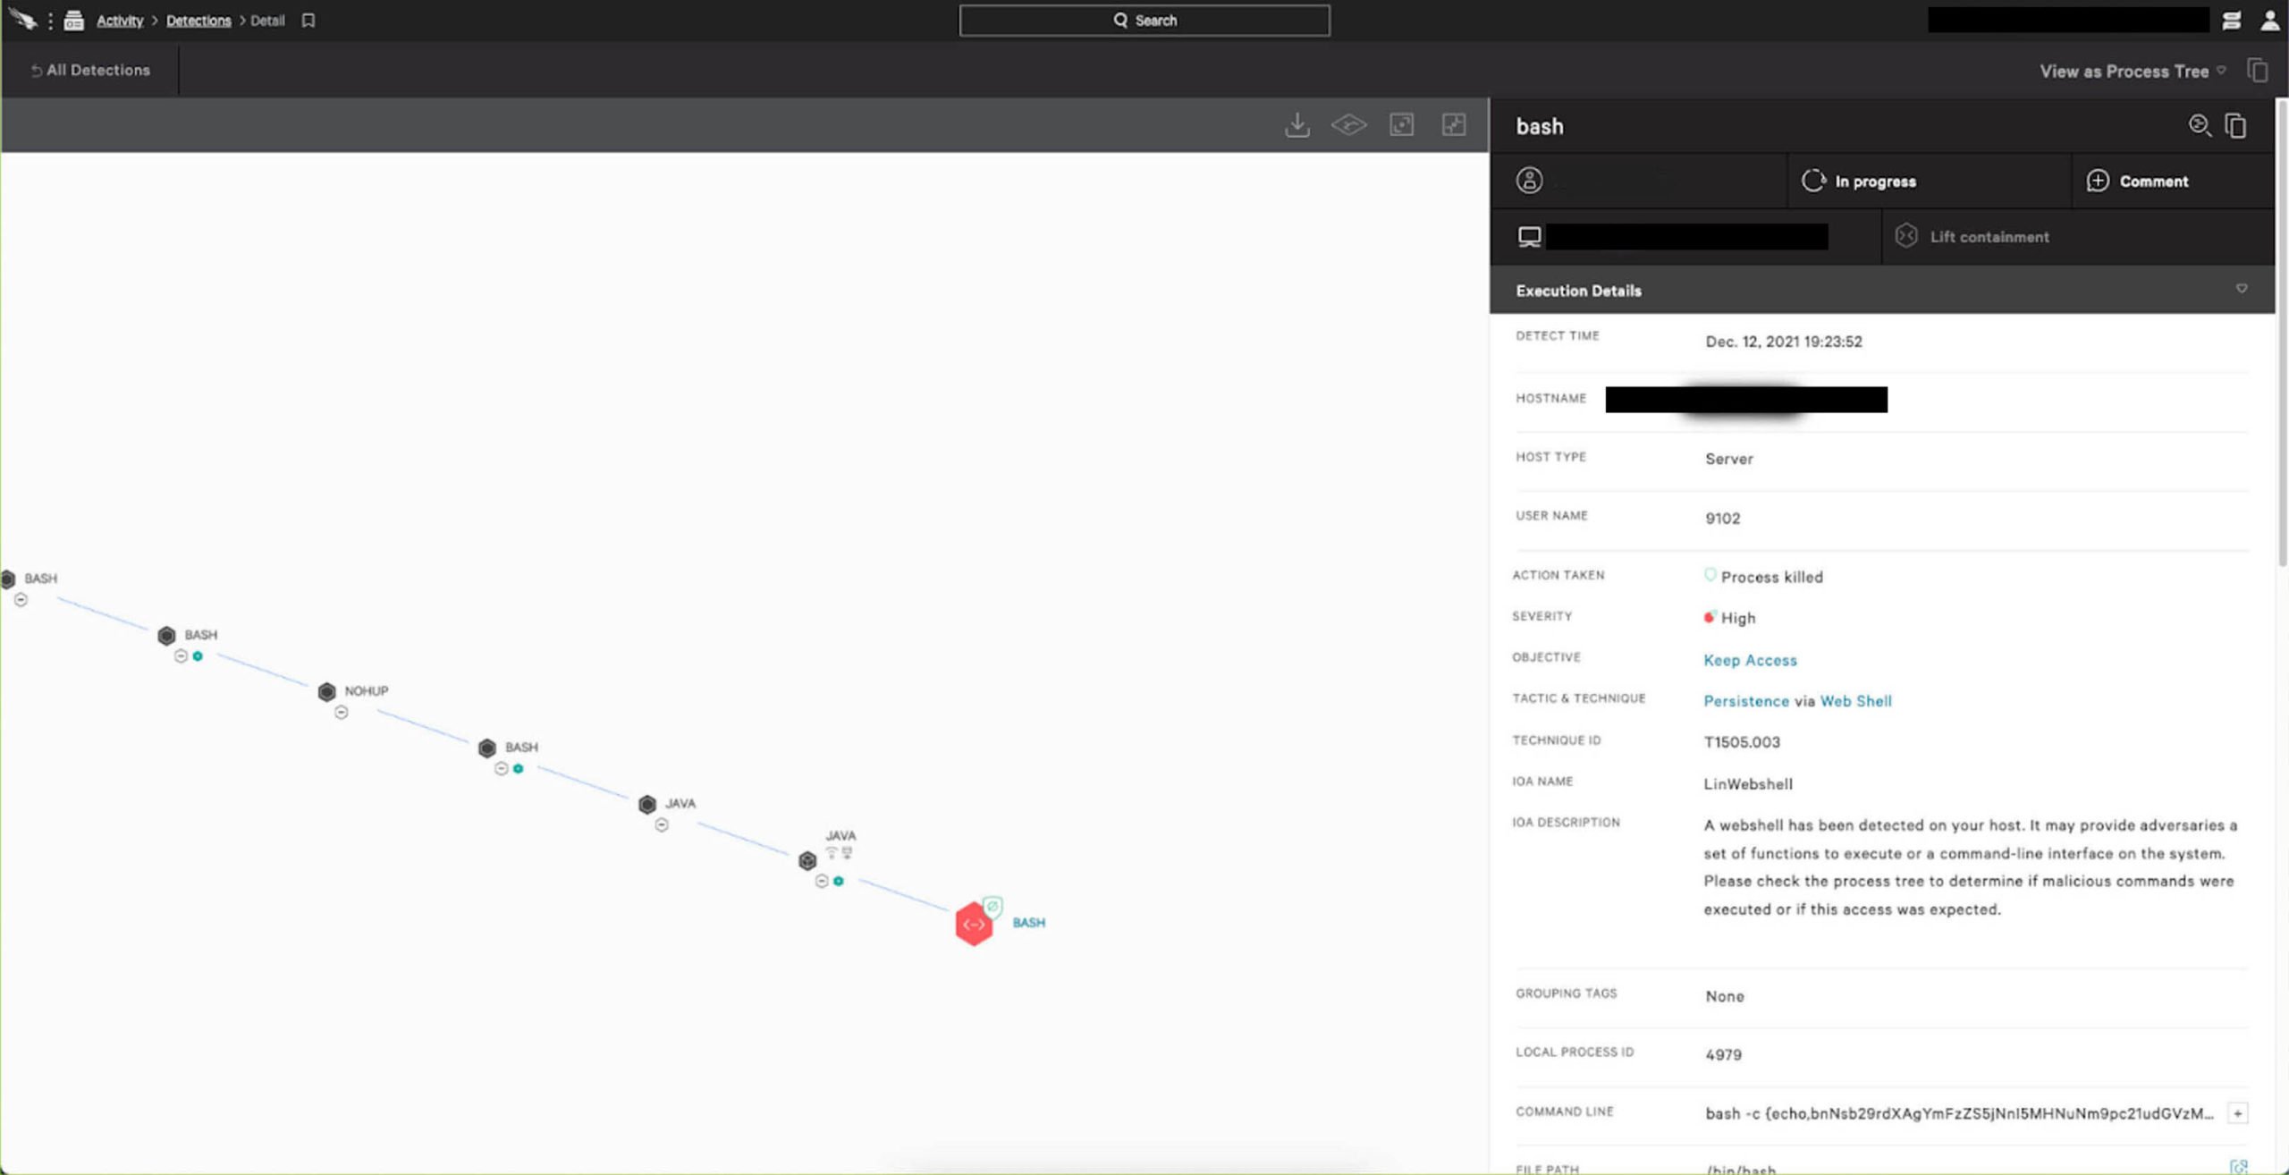Click teal dot under BASH child of NOHUP
2289x1175 pixels.
click(x=518, y=769)
